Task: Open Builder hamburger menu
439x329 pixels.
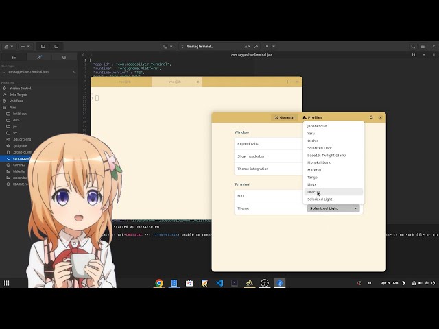Action: coord(423,47)
